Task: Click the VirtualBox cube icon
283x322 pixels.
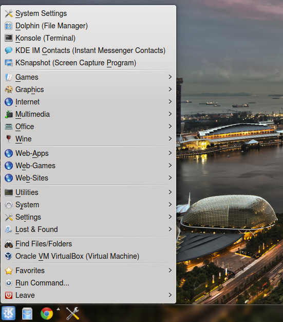Action: [9, 256]
